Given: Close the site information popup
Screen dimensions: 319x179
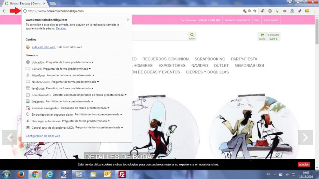Looking at the screenshot, I should [128, 19].
